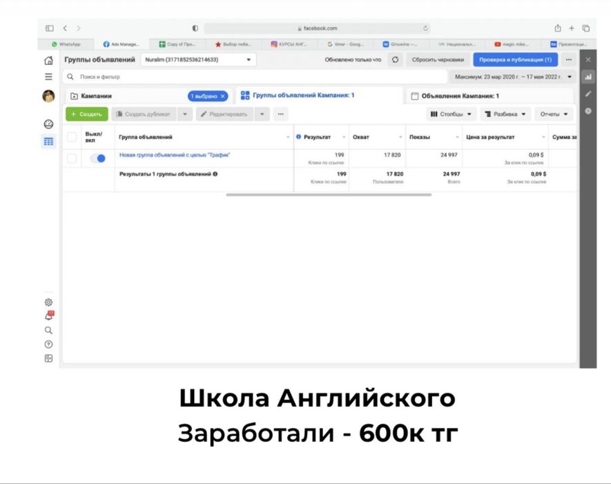Click the facebook.com address bar

[317, 28]
